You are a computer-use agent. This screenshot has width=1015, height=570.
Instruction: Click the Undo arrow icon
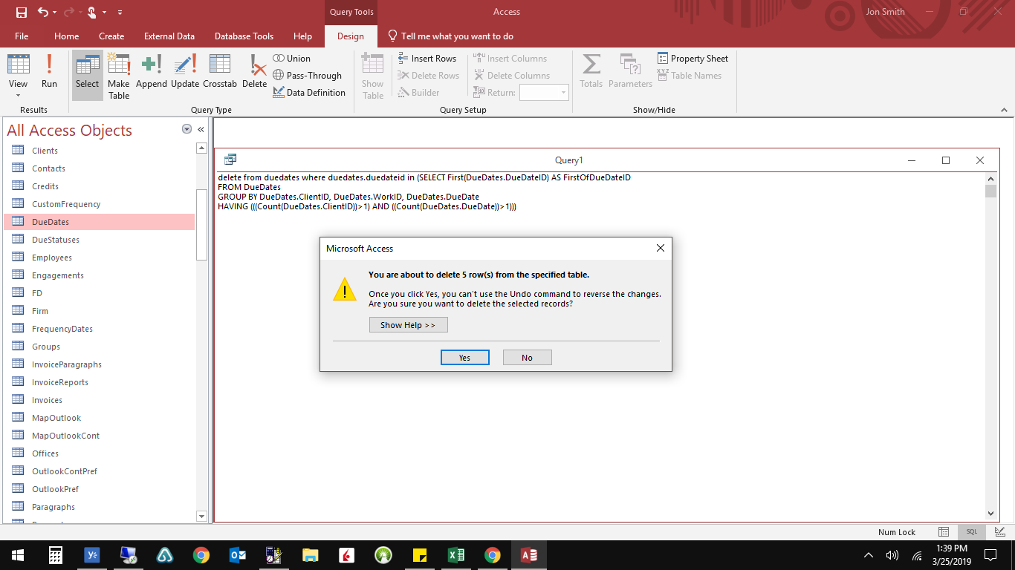click(43, 12)
